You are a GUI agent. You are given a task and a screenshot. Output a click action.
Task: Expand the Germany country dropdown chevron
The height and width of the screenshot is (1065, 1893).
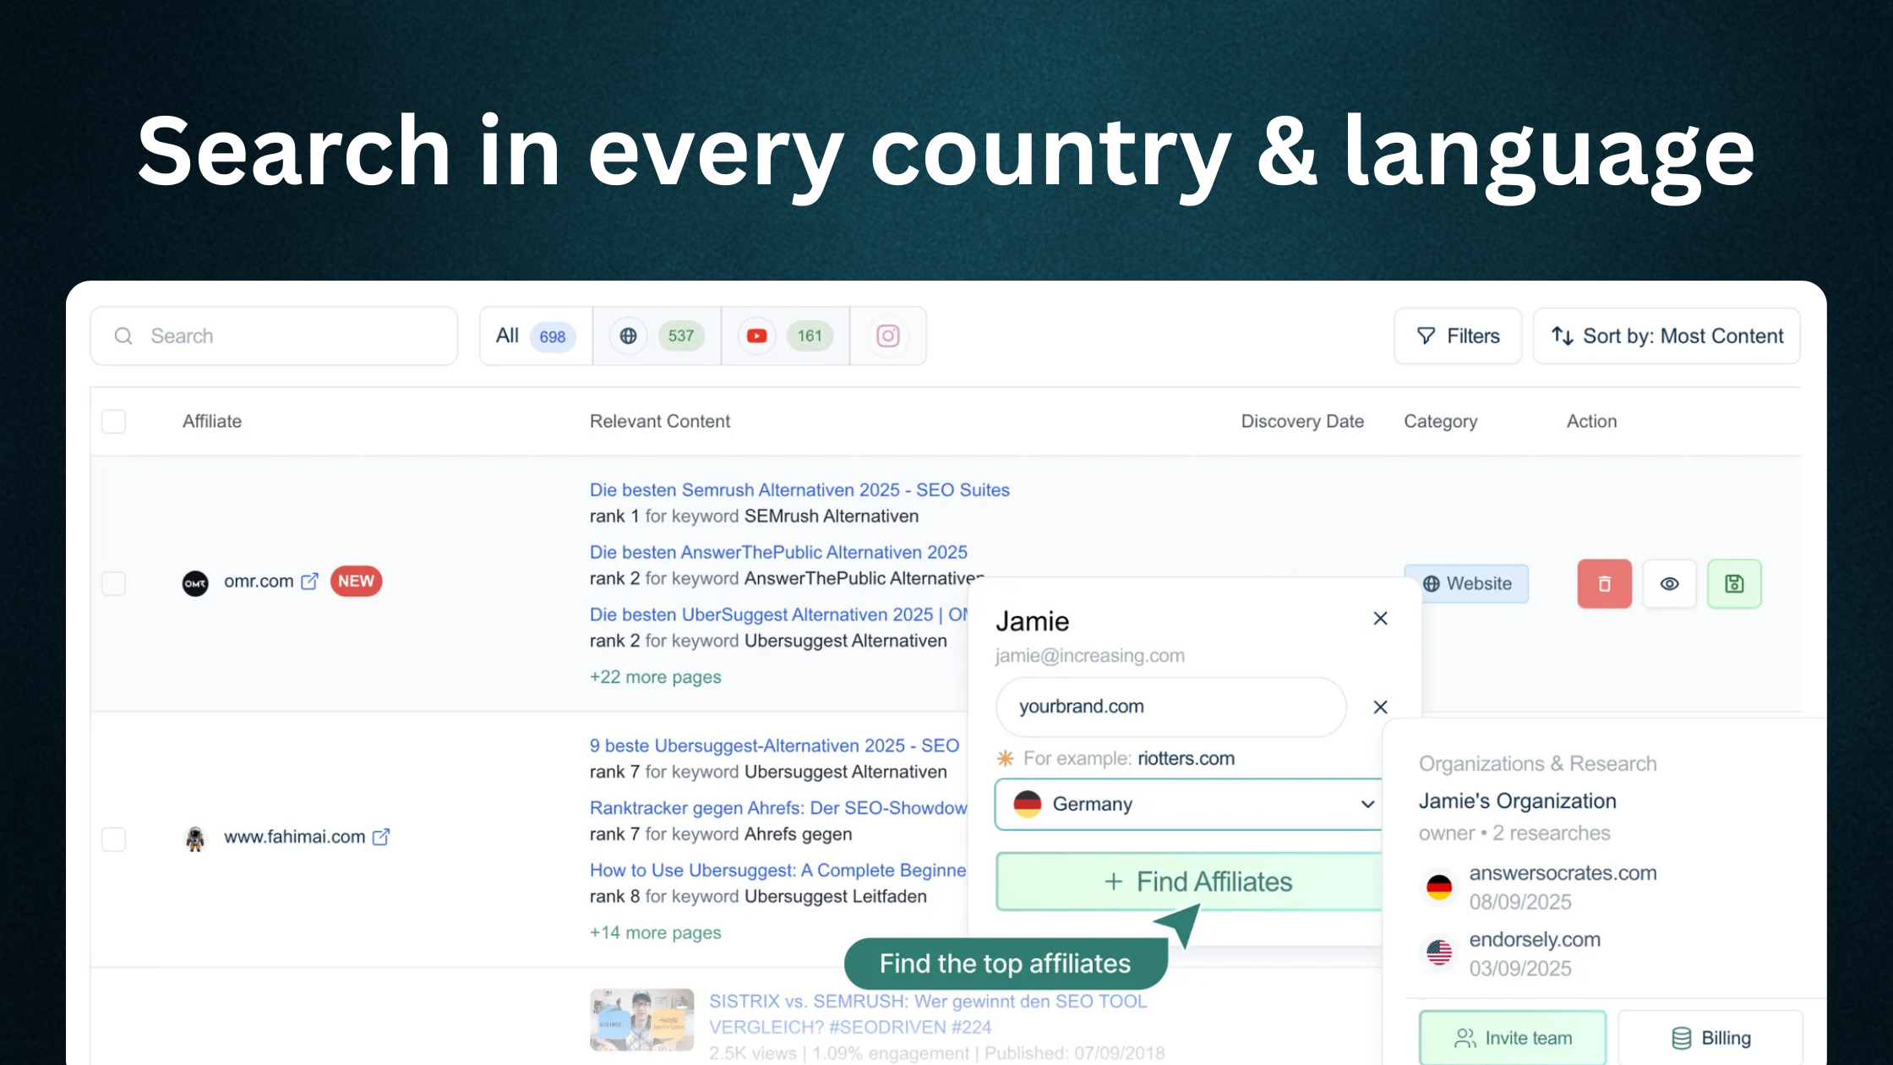(x=1367, y=804)
